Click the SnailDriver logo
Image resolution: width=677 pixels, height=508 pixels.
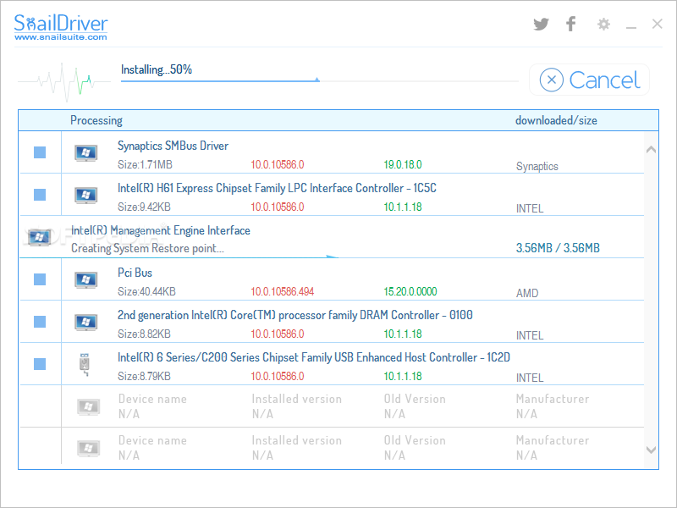pos(61,23)
